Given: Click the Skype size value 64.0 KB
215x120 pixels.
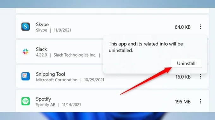Looking at the screenshot, I should click(183, 27).
